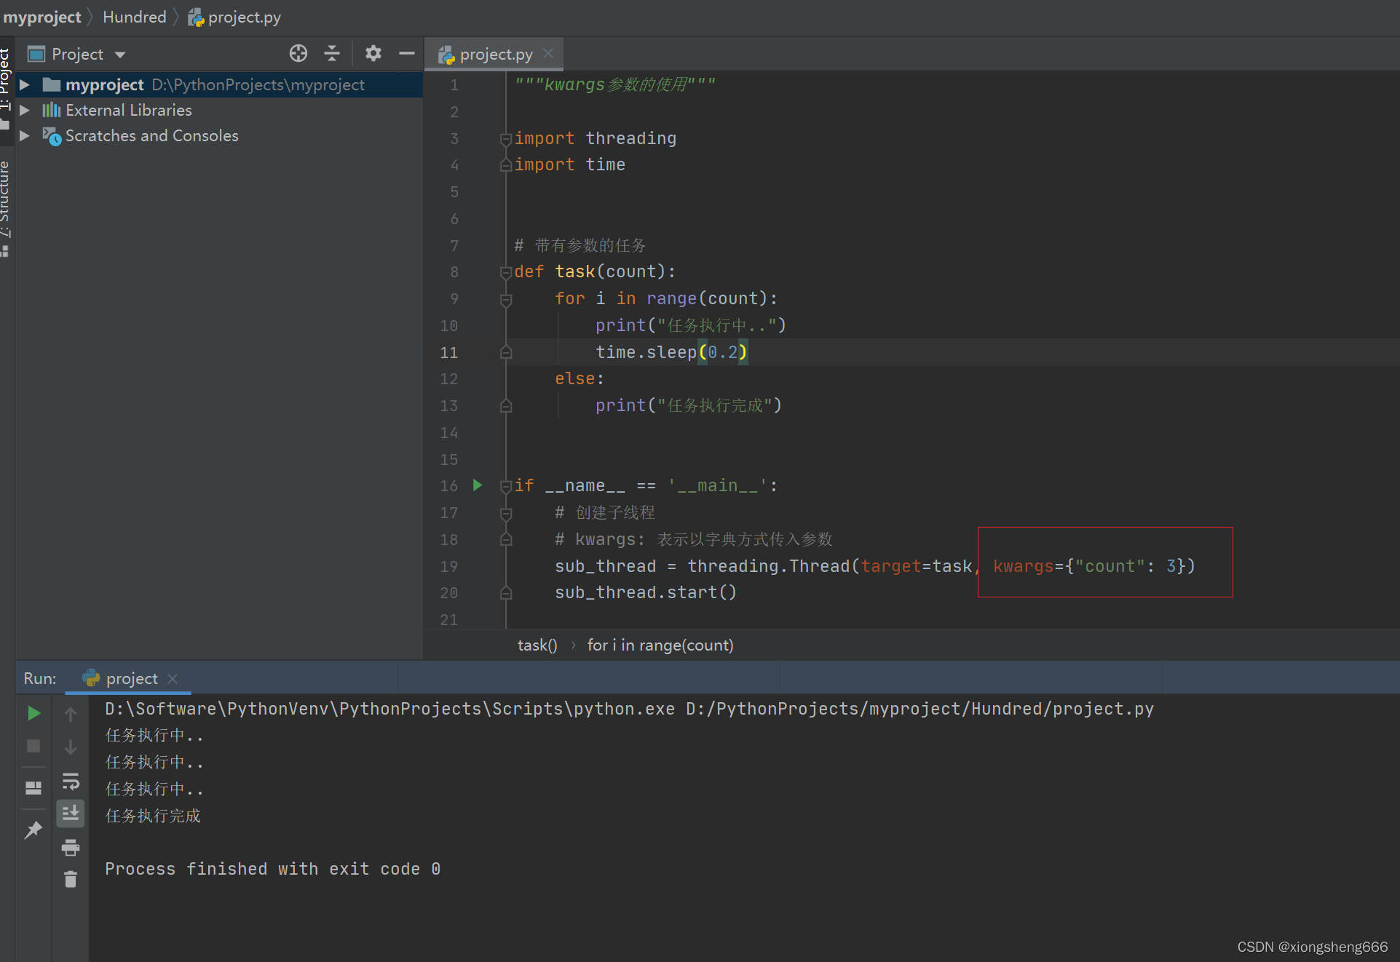
Task: Select the project tab in Run panel
Action: click(131, 678)
